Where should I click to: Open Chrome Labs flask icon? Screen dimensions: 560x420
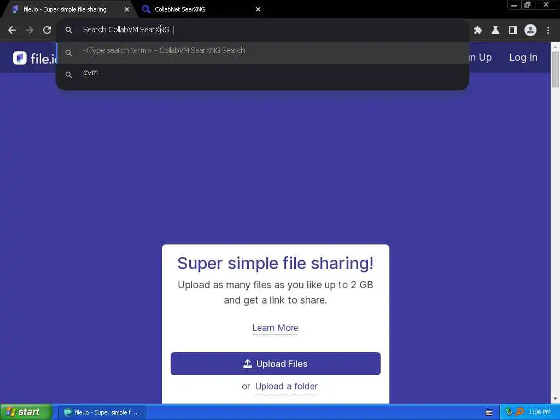click(x=495, y=31)
